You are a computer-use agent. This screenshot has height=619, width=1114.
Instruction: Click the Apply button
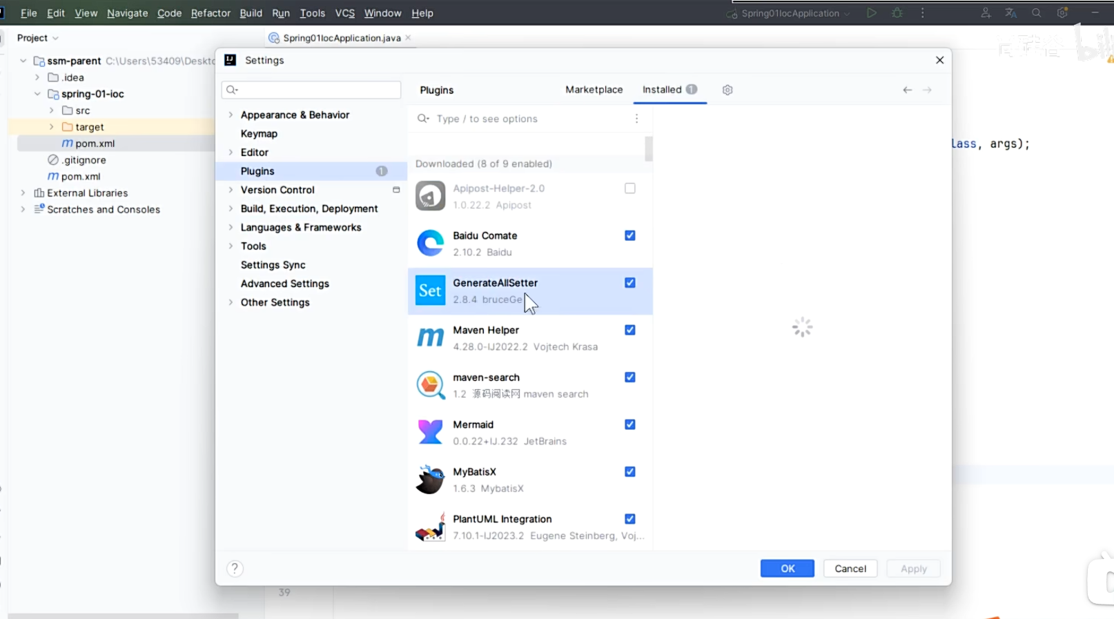click(x=913, y=569)
